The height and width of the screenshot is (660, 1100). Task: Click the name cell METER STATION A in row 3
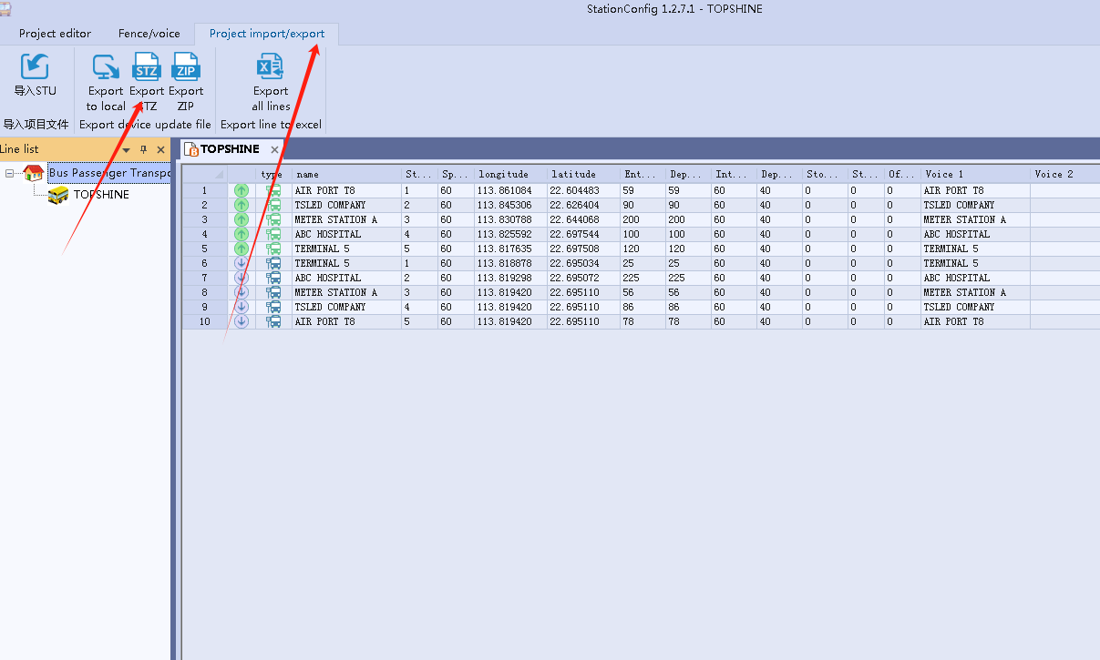click(x=344, y=219)
